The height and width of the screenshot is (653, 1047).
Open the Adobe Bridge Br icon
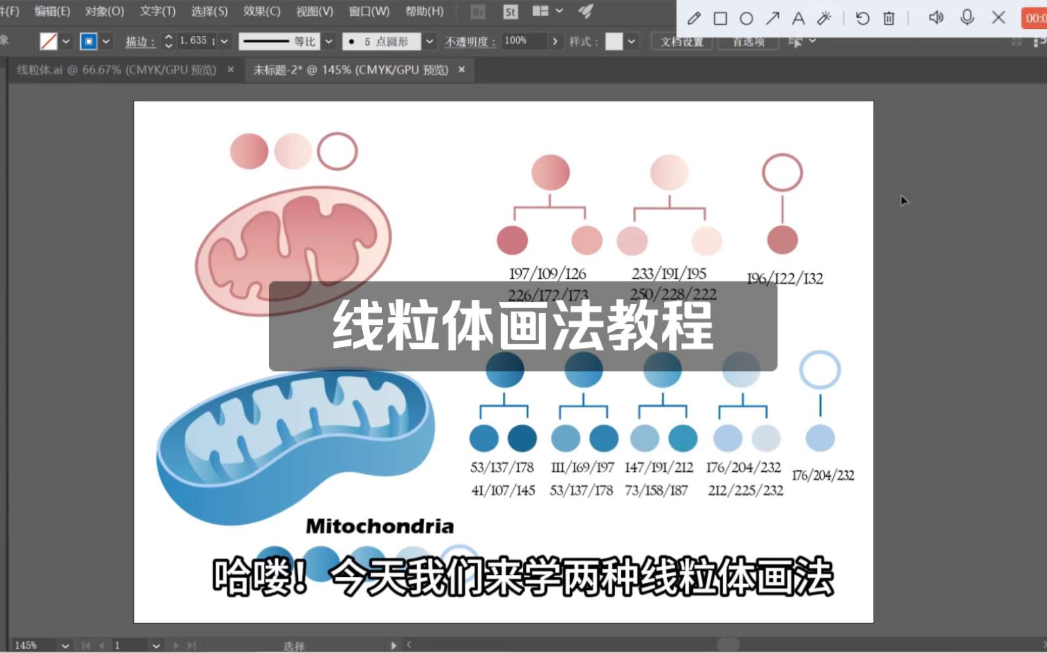478,12
